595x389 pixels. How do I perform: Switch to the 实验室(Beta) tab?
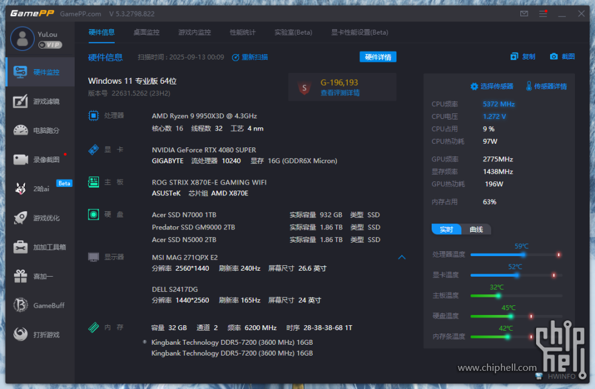[x=293, y=32]
